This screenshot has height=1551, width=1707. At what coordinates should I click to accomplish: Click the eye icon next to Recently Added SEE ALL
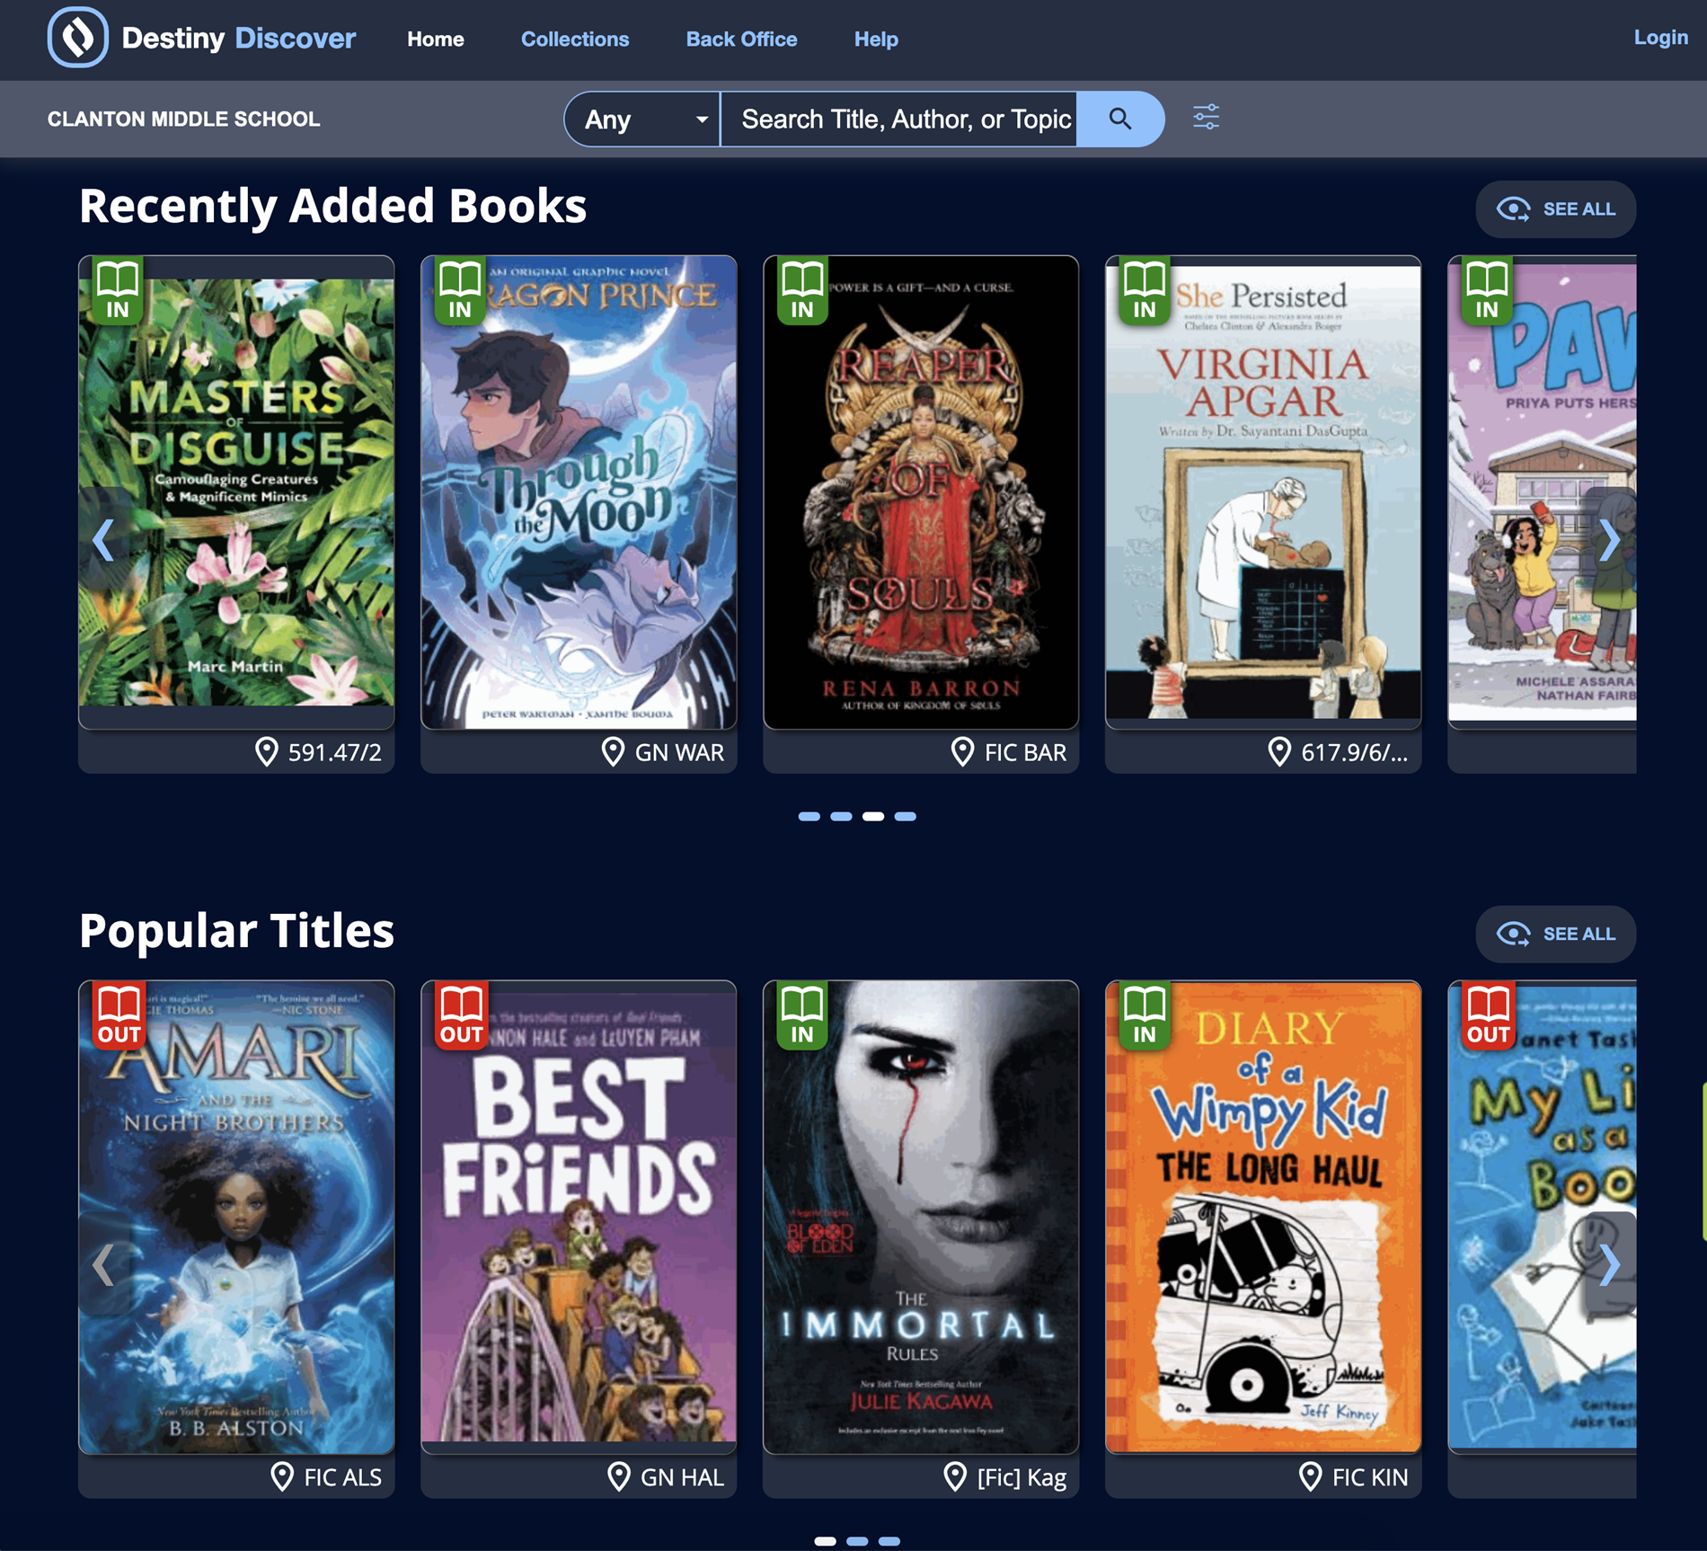[x=1515, y=209]
